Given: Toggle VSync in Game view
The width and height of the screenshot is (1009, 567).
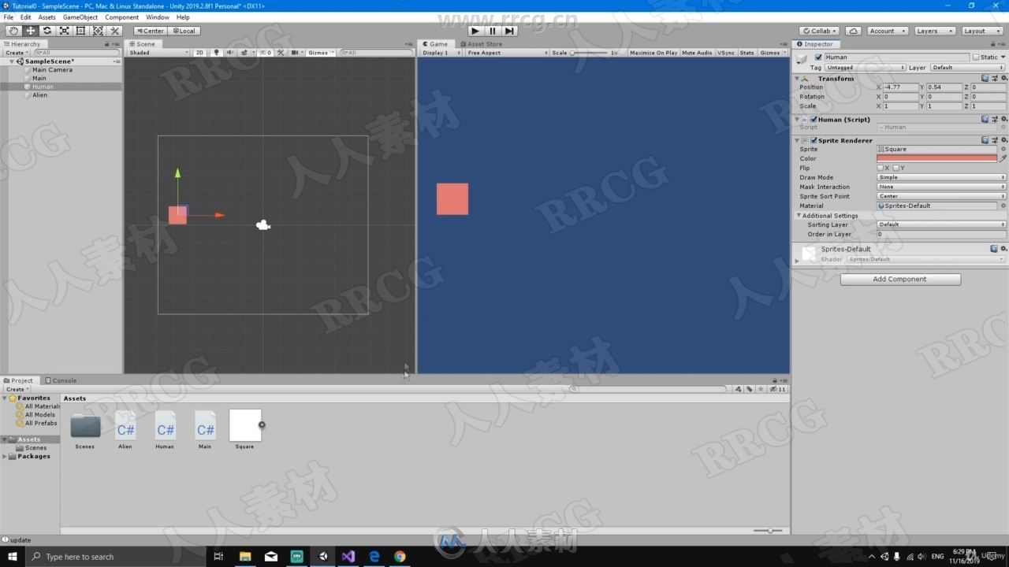Looking at the screenshot, I should pyautogui.click(x=726, y=53).
